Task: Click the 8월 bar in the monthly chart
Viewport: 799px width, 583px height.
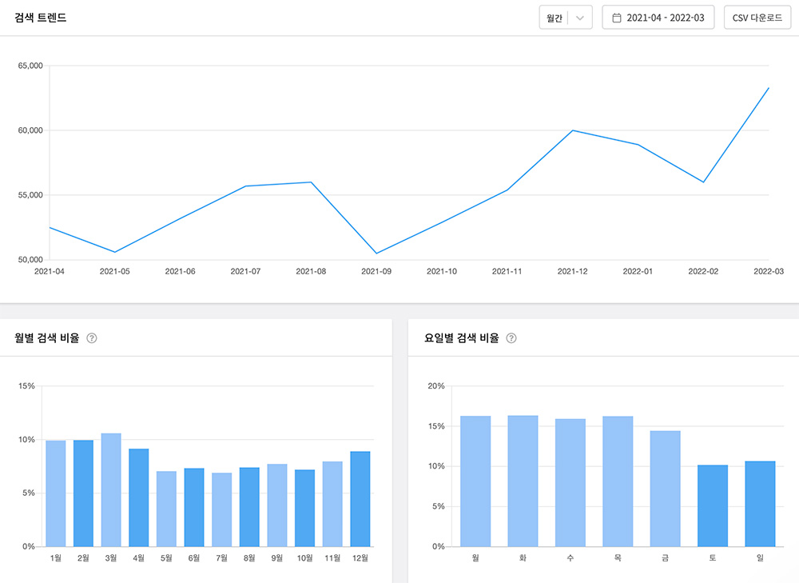Action: point(249,507)
